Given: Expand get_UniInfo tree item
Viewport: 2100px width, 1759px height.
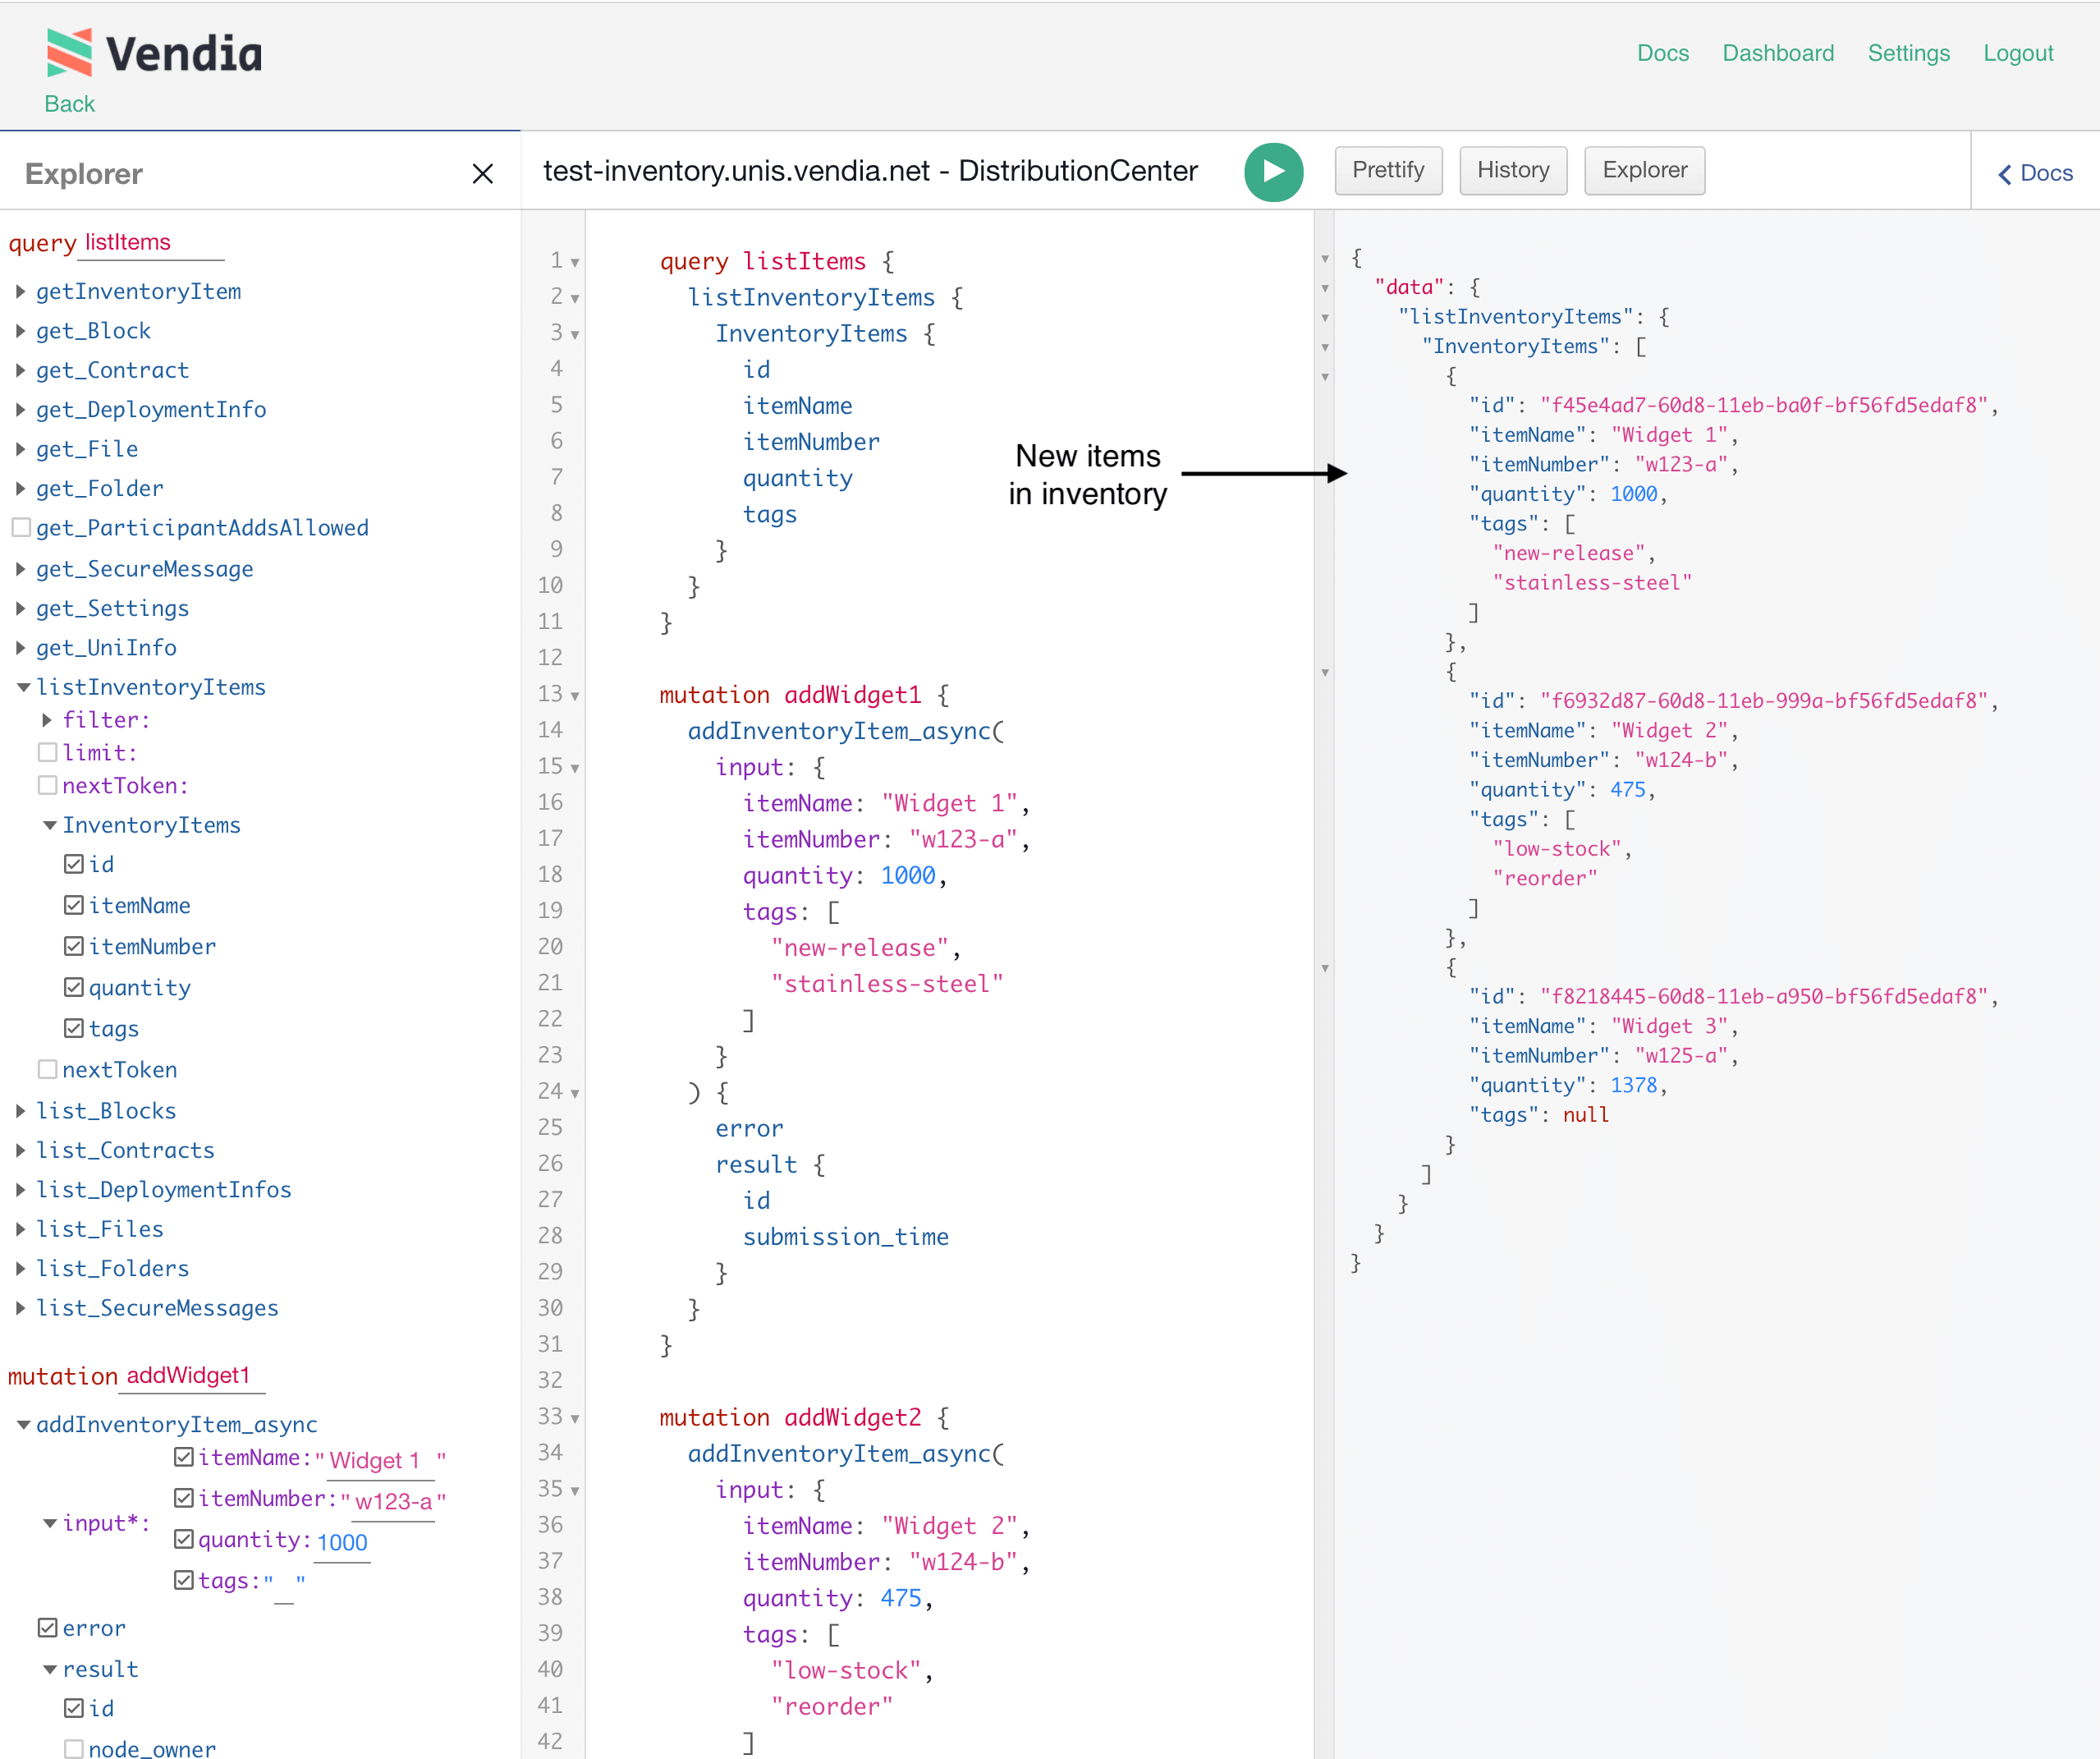Looking at the screenshot, I should pyautogui.click(x=20, y=647).
